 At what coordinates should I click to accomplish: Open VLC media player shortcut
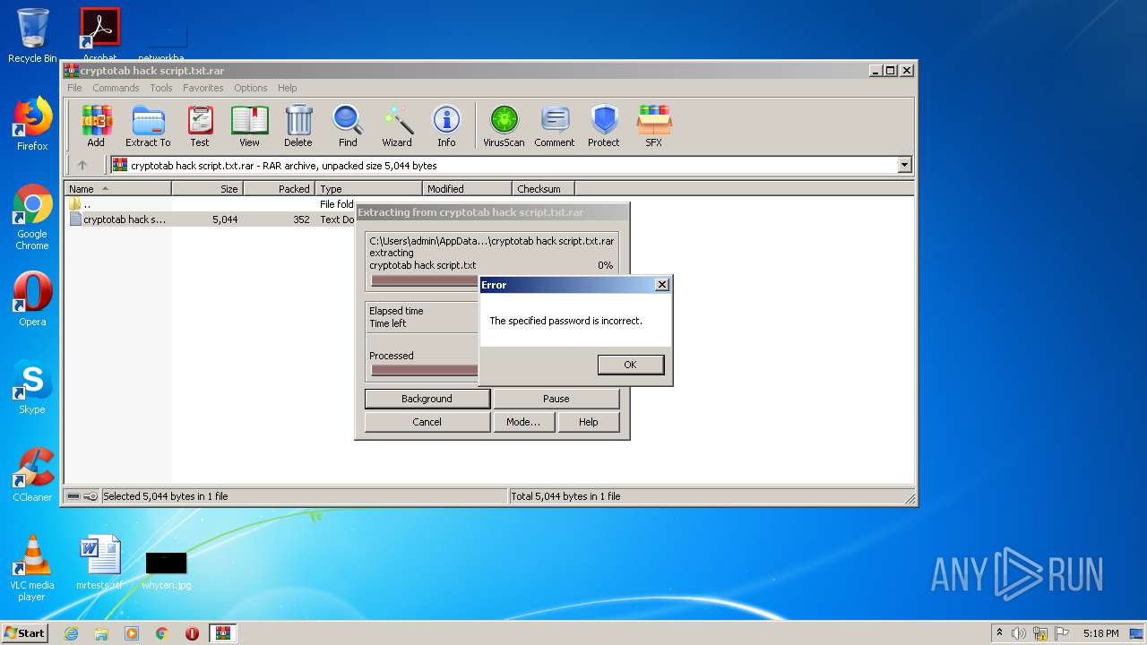click(32, 568)
